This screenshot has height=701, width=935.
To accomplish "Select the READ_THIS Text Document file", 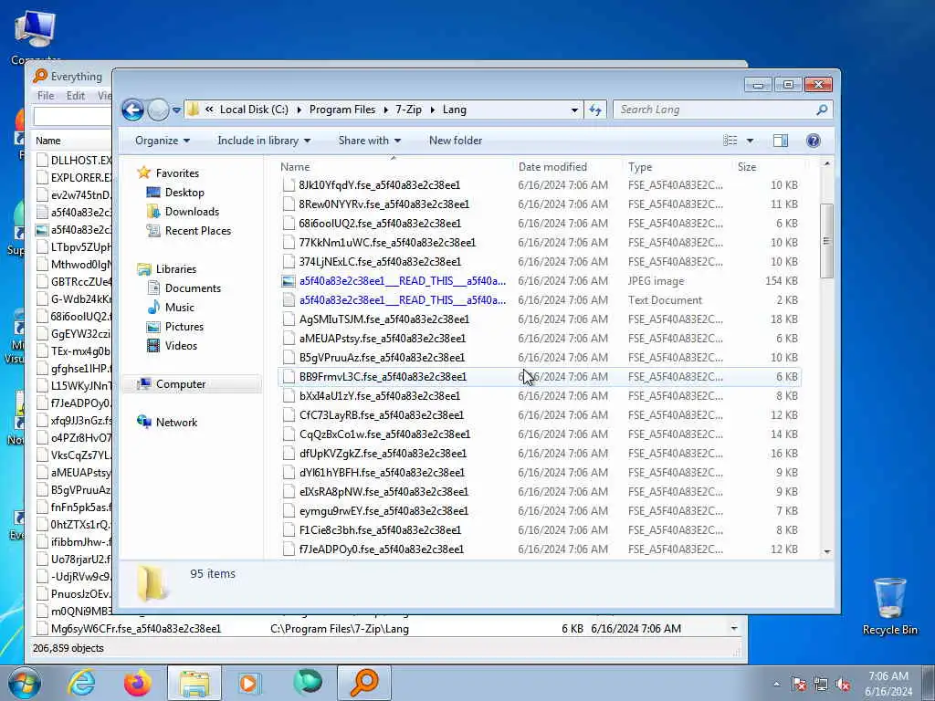I will (540, 300).
